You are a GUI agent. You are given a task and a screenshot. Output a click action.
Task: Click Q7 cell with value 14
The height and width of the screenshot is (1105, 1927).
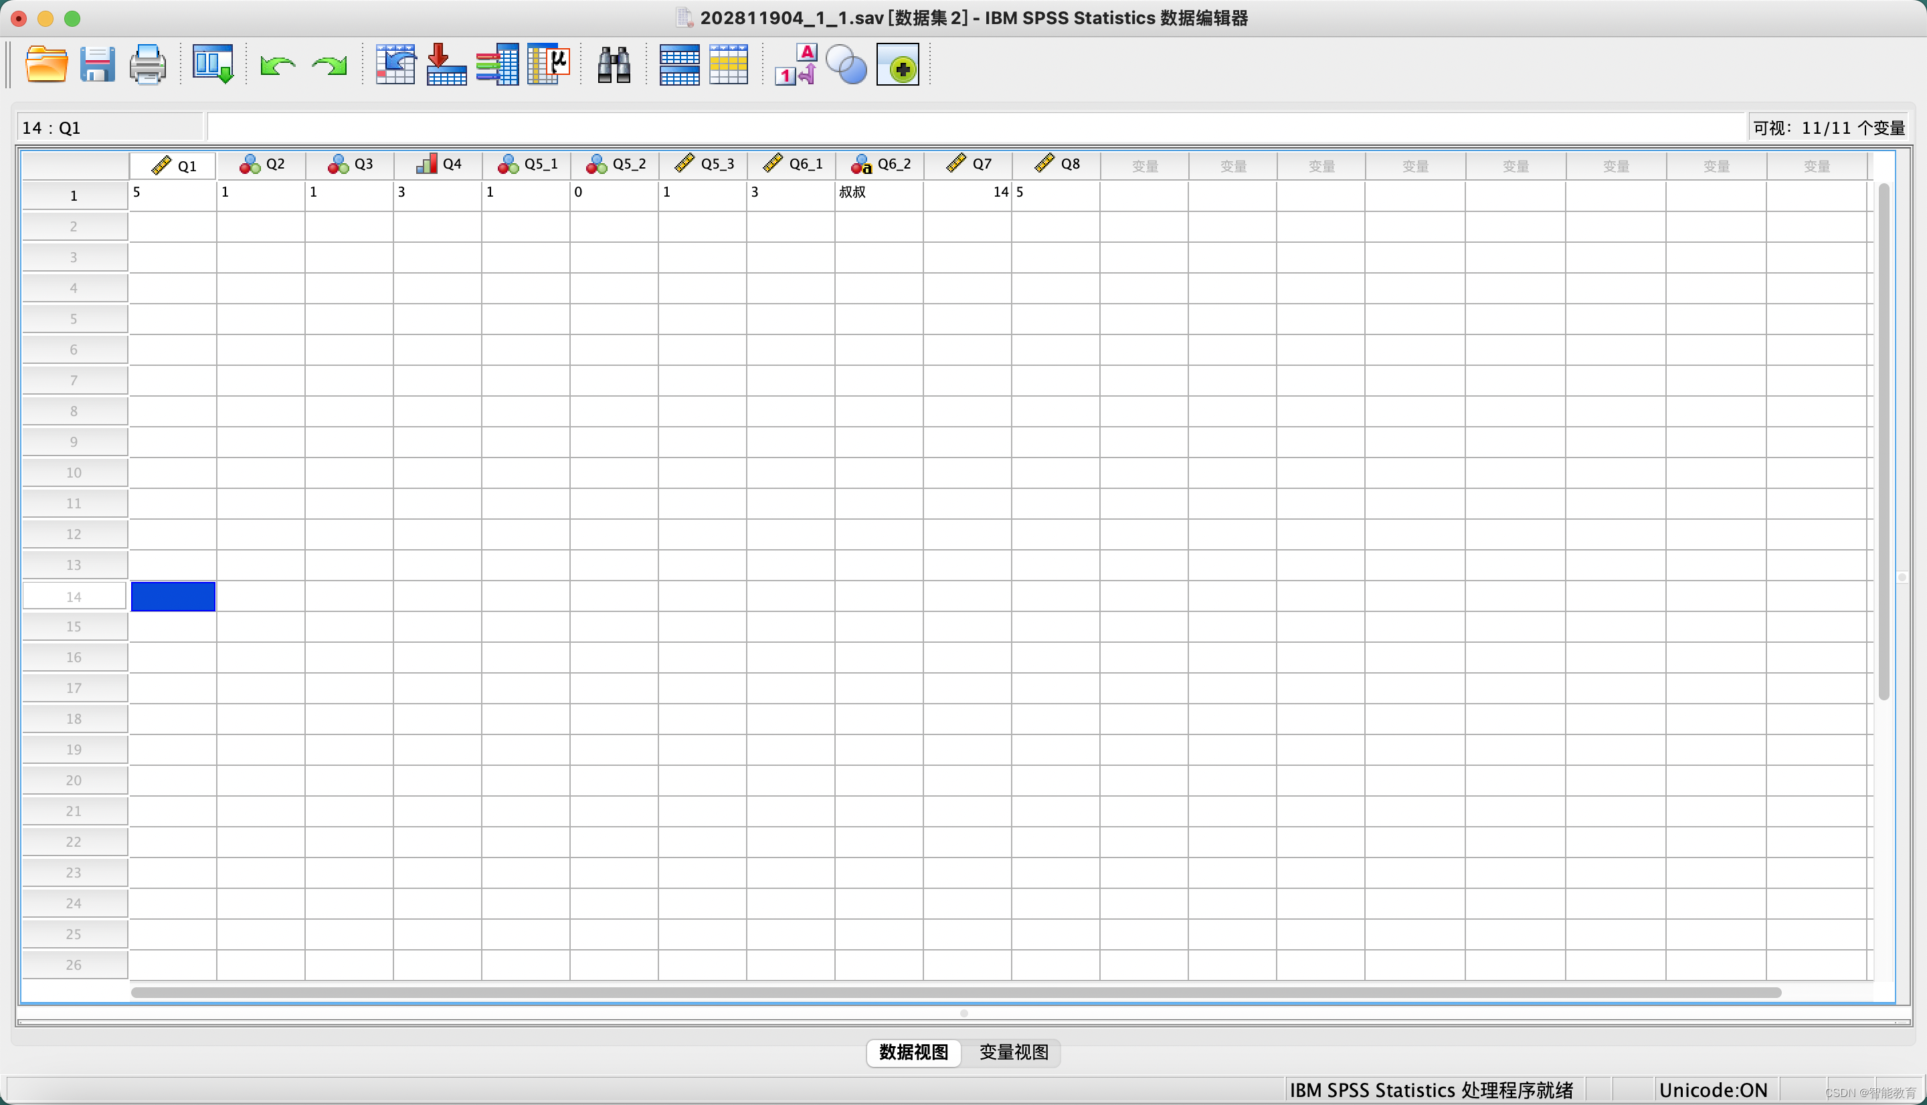click(x=968, y=196)
